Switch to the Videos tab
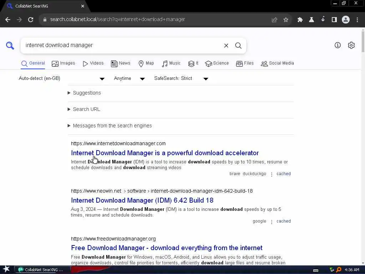Viewport: 365px width, 274px height. 93,64
